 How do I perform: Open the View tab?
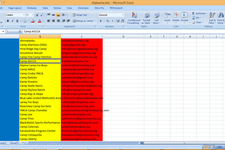point(69,8)
